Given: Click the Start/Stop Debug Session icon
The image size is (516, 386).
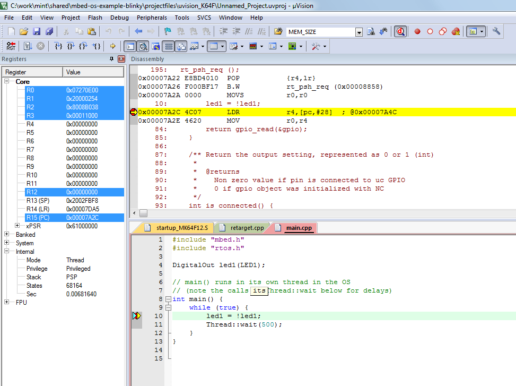Looking at the screenshot, I should (x=401, y=32).
